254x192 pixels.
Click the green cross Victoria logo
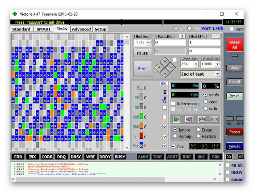point(15,14)
